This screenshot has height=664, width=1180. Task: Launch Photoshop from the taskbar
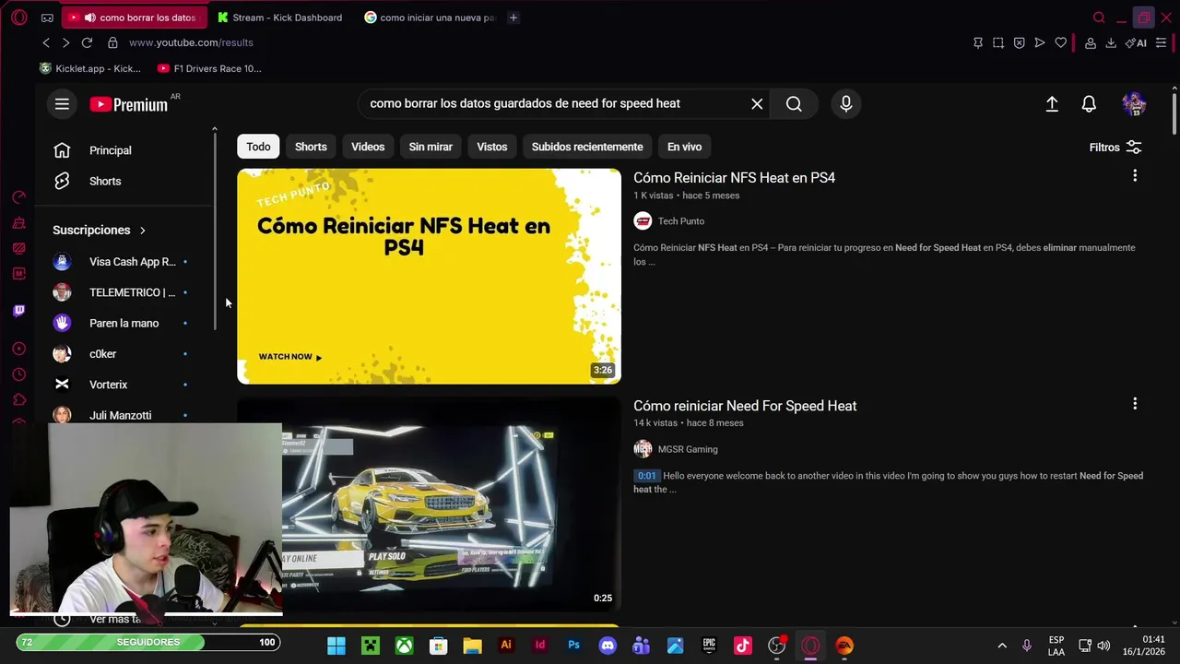[573, 646]
